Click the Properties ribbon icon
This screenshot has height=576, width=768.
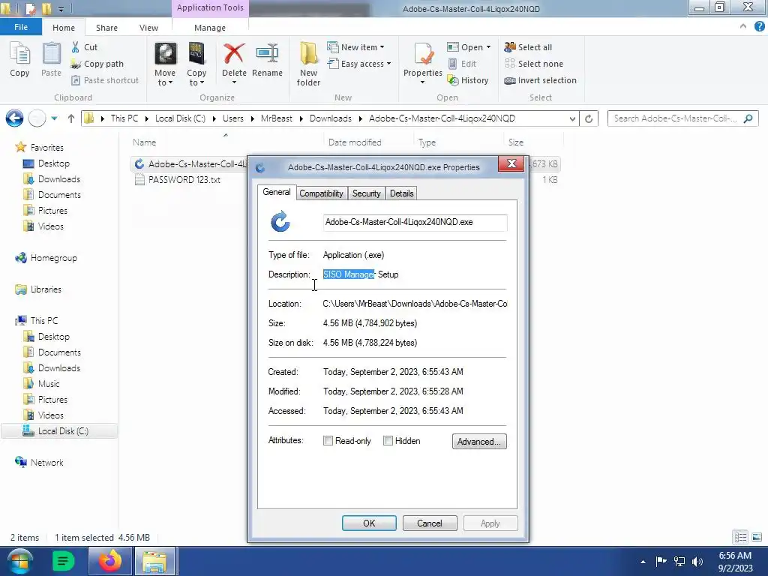[x=423, y=53]
